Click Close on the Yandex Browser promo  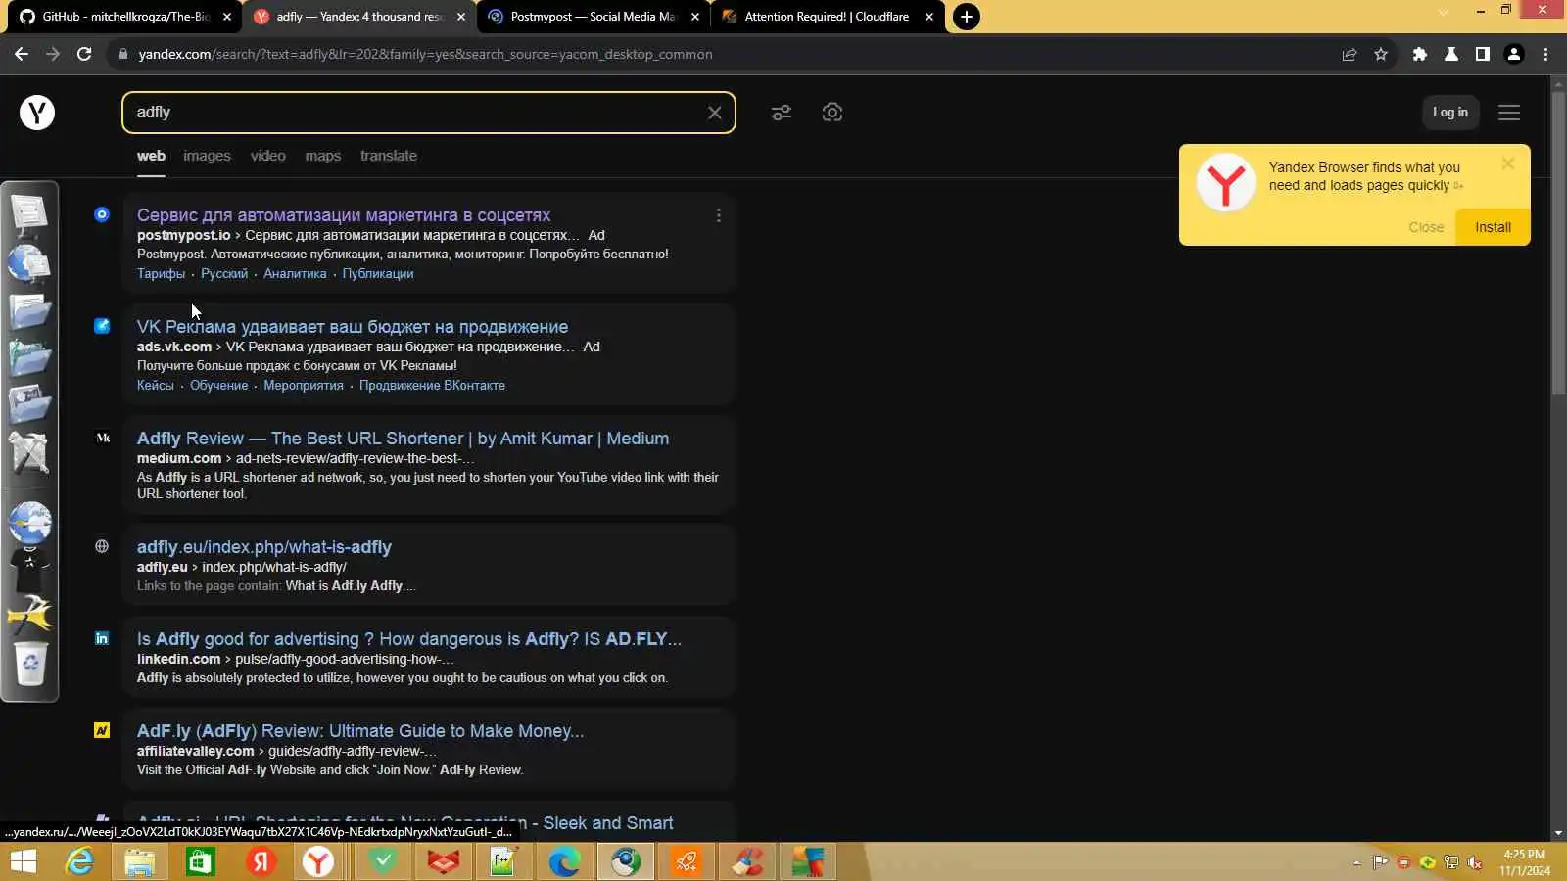point(1426,227)
